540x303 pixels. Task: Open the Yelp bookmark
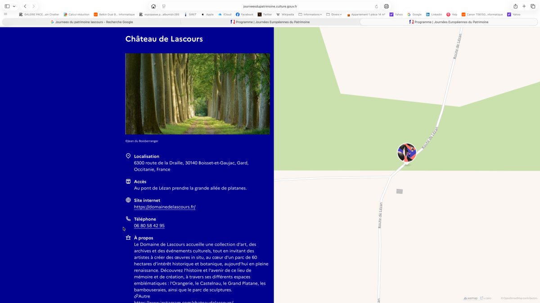(x=452, y=14)
